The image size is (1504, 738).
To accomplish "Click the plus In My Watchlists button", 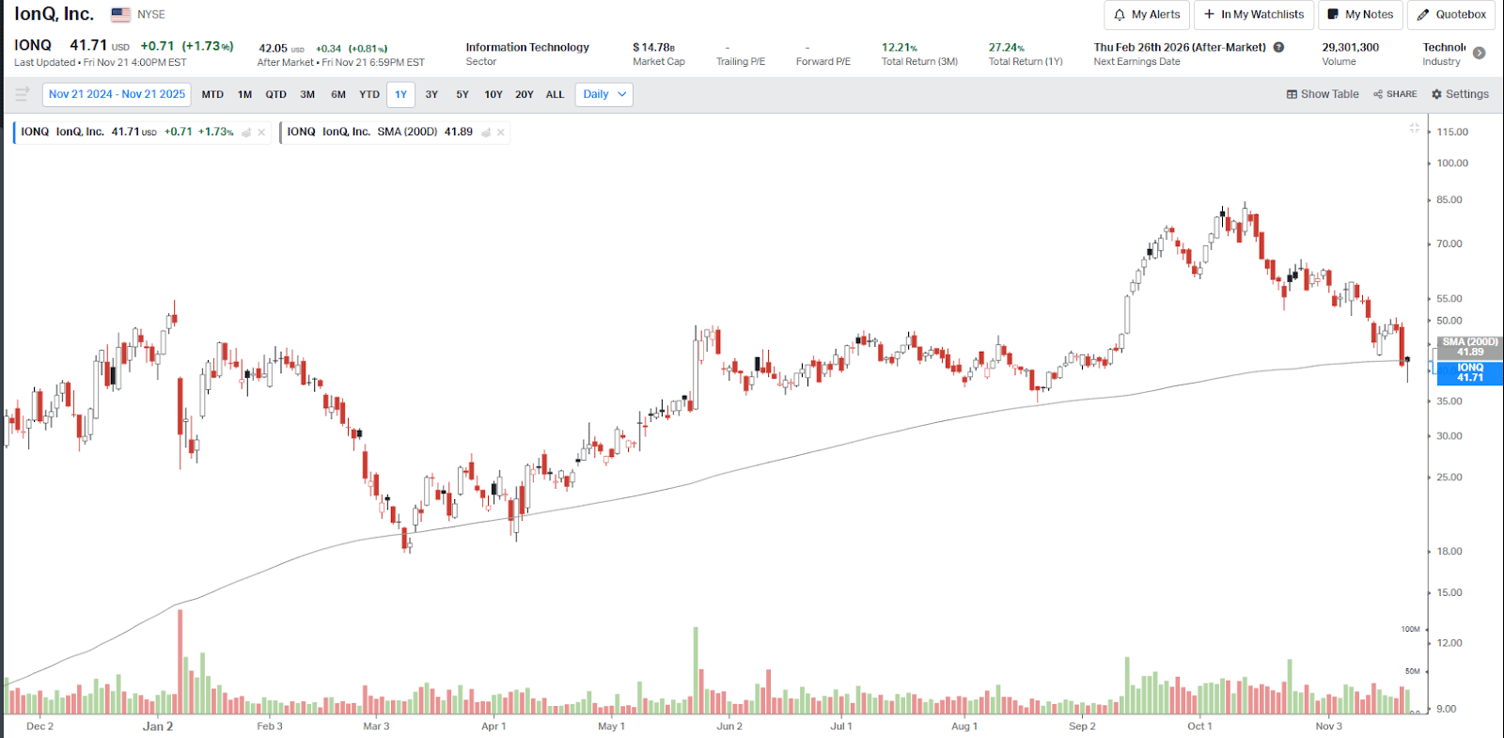I will tap(1254, 15).
